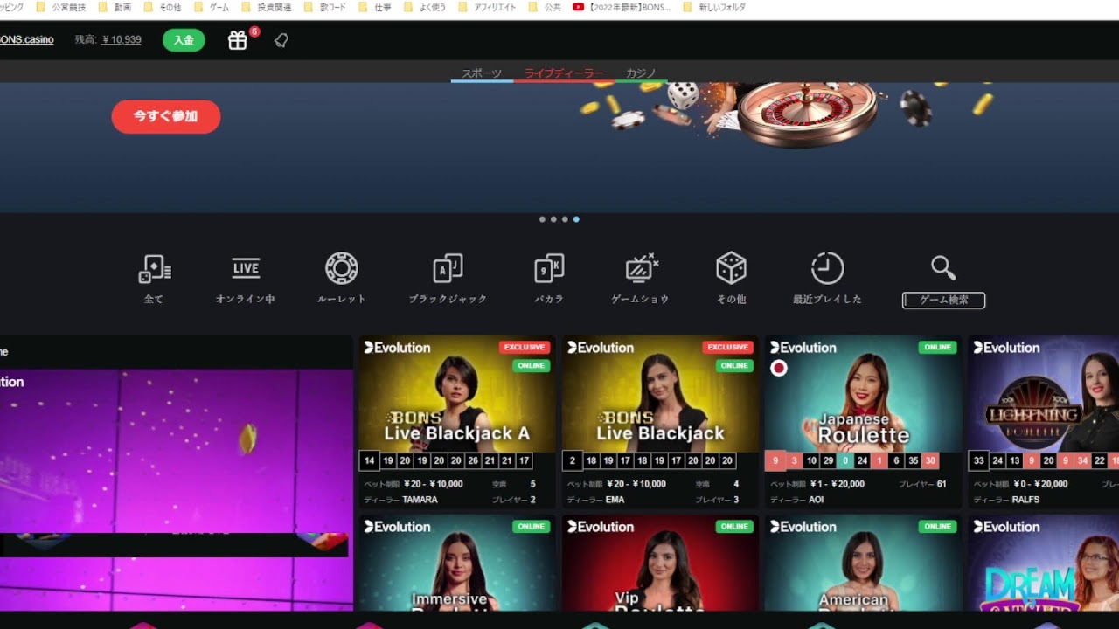The image size is (1119, 629).
Task: Click the 今すぐ参加 join now button
Action: pos(166,116)
